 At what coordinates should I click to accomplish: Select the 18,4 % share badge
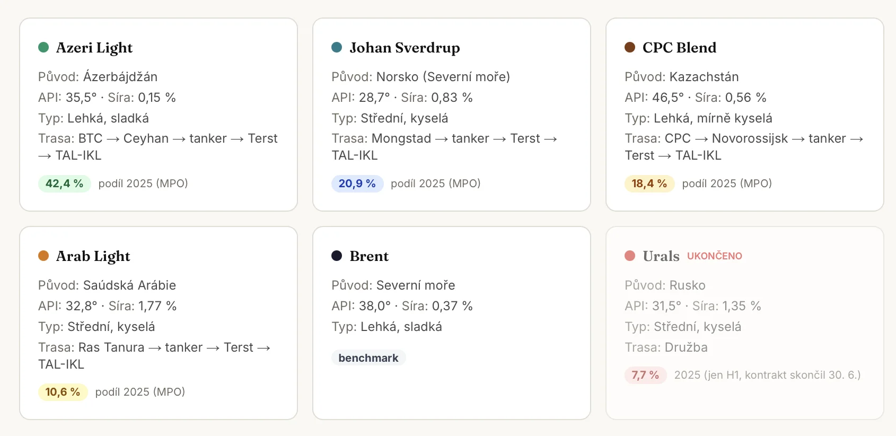click(x=649, y=184)
